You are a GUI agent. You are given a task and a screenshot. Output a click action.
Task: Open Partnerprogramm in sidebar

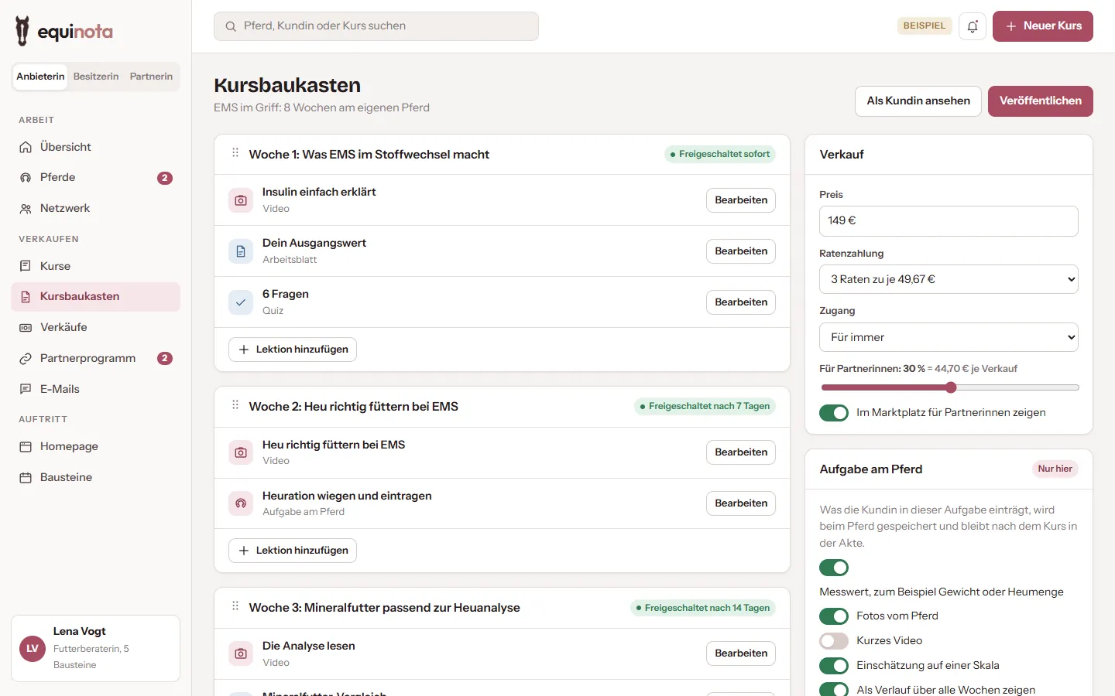pos(96,358)
